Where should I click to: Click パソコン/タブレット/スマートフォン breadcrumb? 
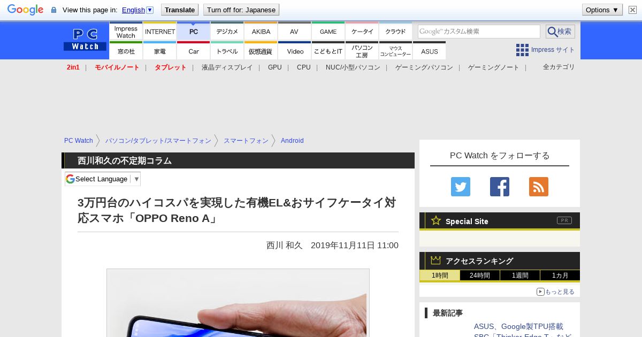[158, 141]
